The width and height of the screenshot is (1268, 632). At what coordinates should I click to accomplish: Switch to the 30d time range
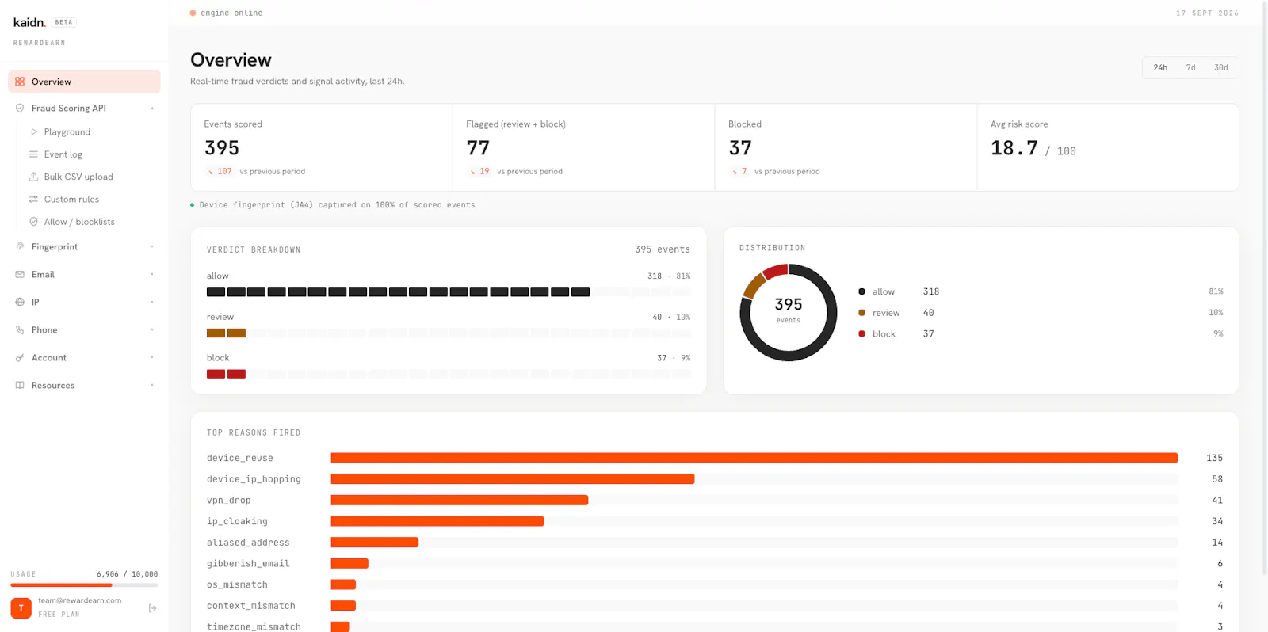point(1221,68)
